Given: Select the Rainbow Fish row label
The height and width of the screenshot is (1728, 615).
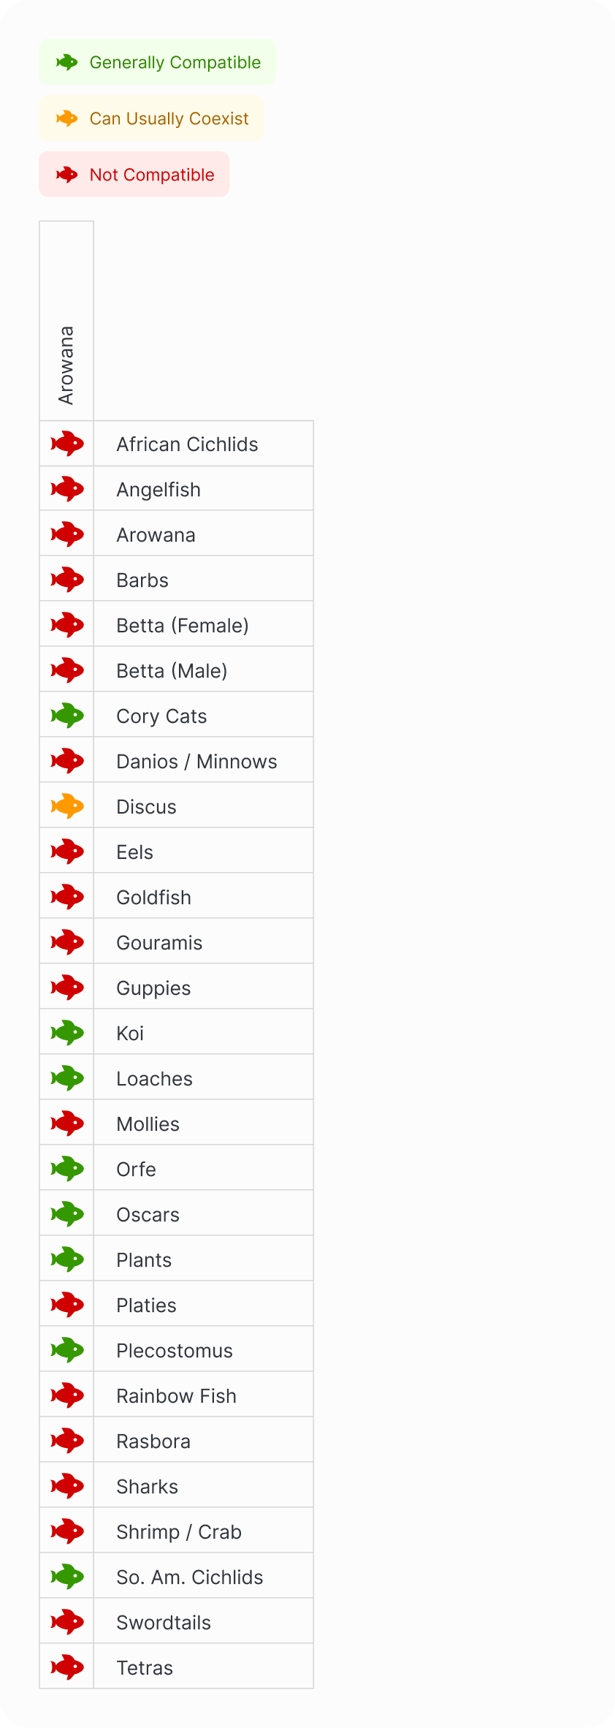Looking at the screenshot, I should pyautogui.click(x=176, y=1396).
